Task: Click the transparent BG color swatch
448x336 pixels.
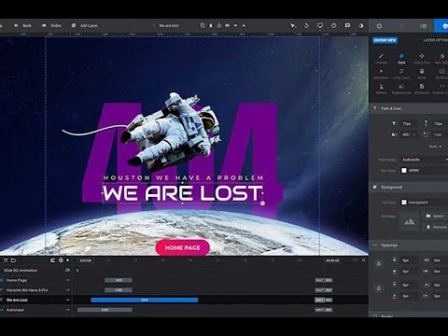Action: [x=404, y=203]
